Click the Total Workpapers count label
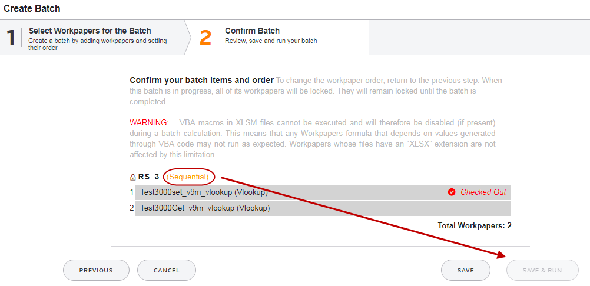Viewport: 590px width, 286px height. point(475,225)
